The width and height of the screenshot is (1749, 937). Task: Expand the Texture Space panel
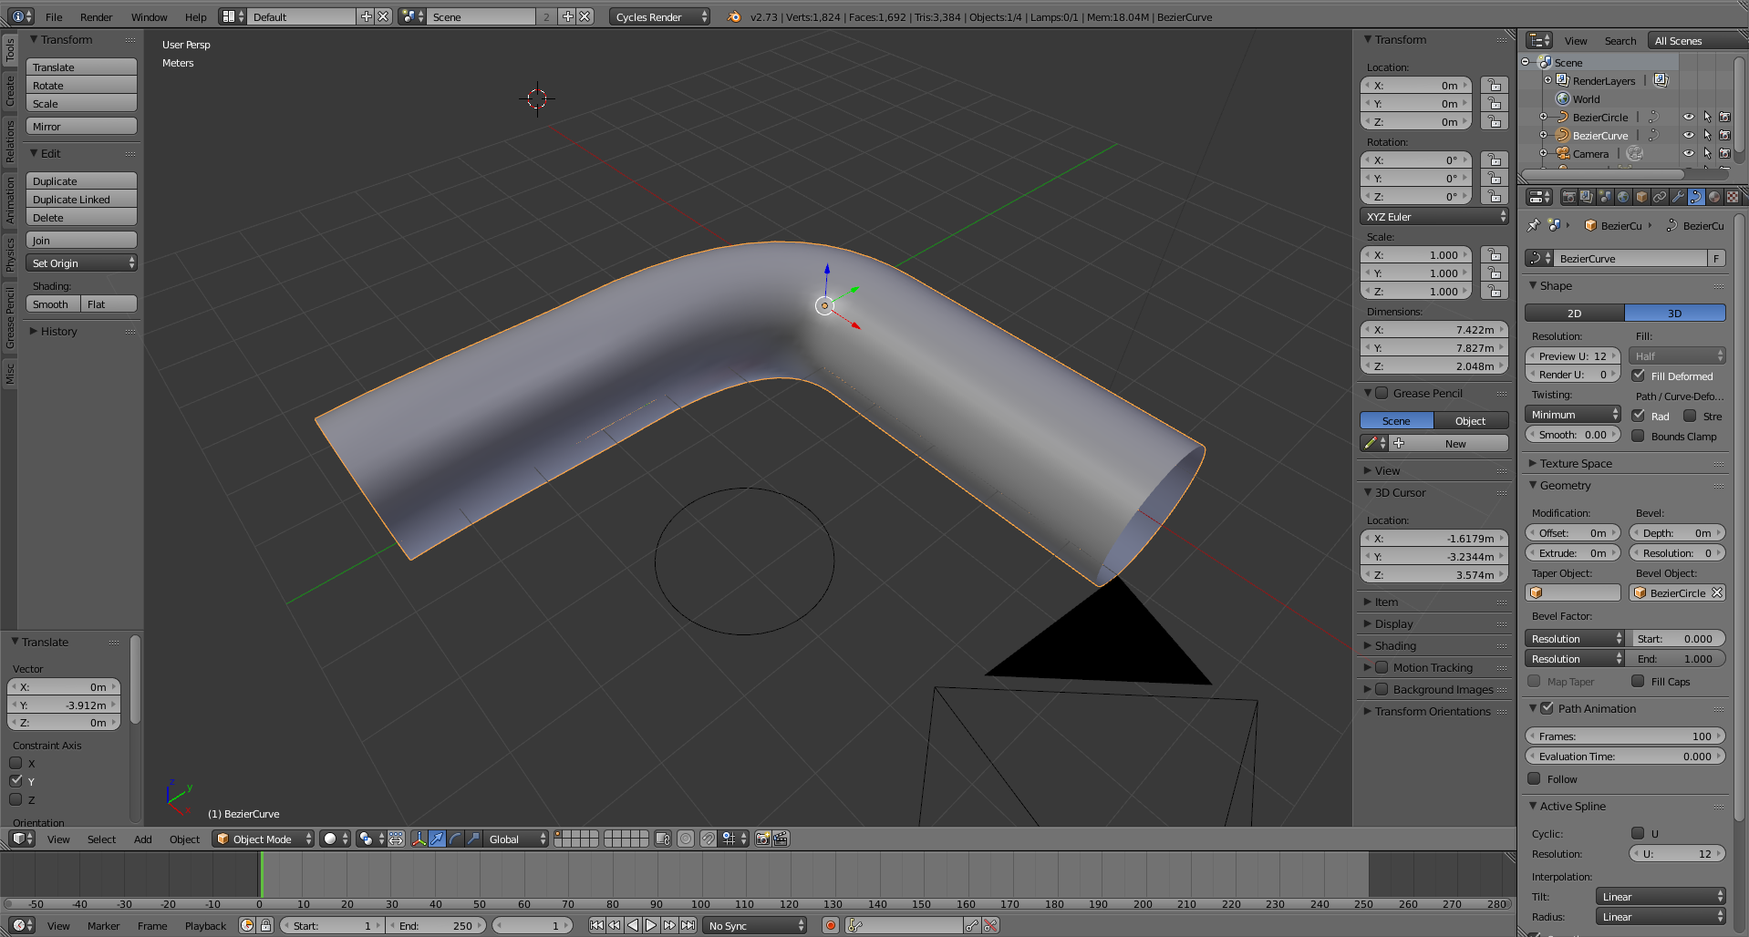(x=1576, y=463)
